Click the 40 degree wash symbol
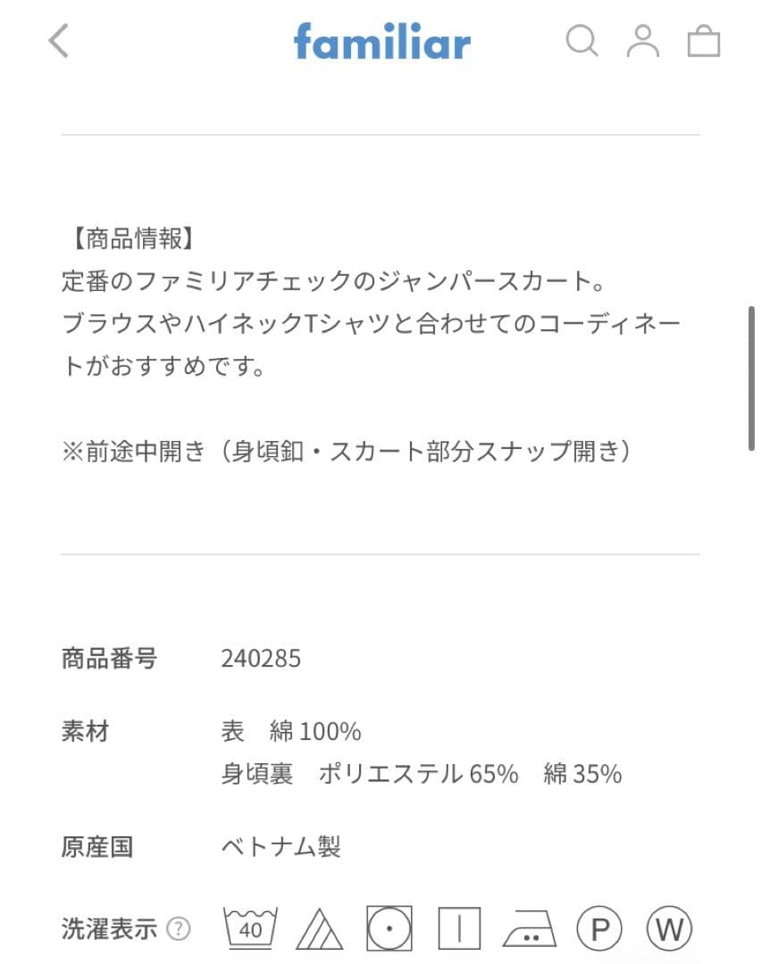 point(251,929)
